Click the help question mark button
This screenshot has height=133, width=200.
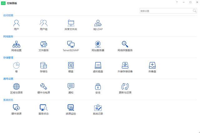pyautogui.click(x=177, y=2)
